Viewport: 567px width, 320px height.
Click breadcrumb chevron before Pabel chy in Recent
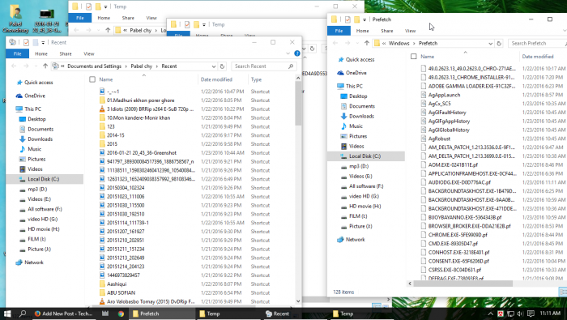[x=126, y=66]
